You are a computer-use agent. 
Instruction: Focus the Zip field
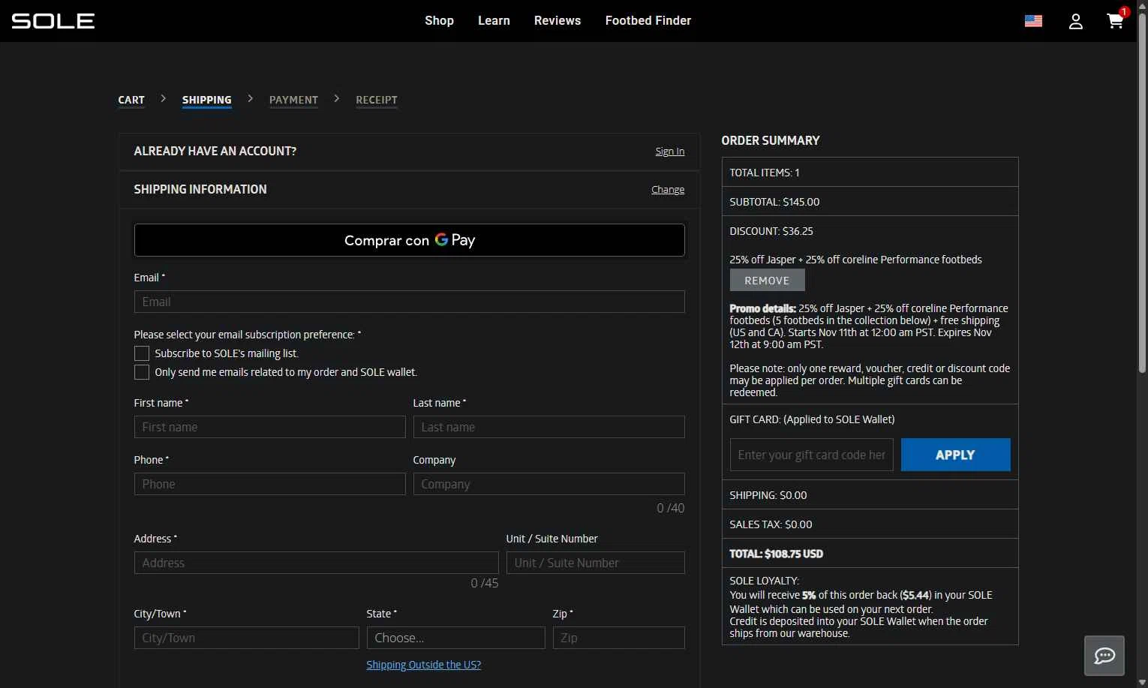(x=619, y=638)
